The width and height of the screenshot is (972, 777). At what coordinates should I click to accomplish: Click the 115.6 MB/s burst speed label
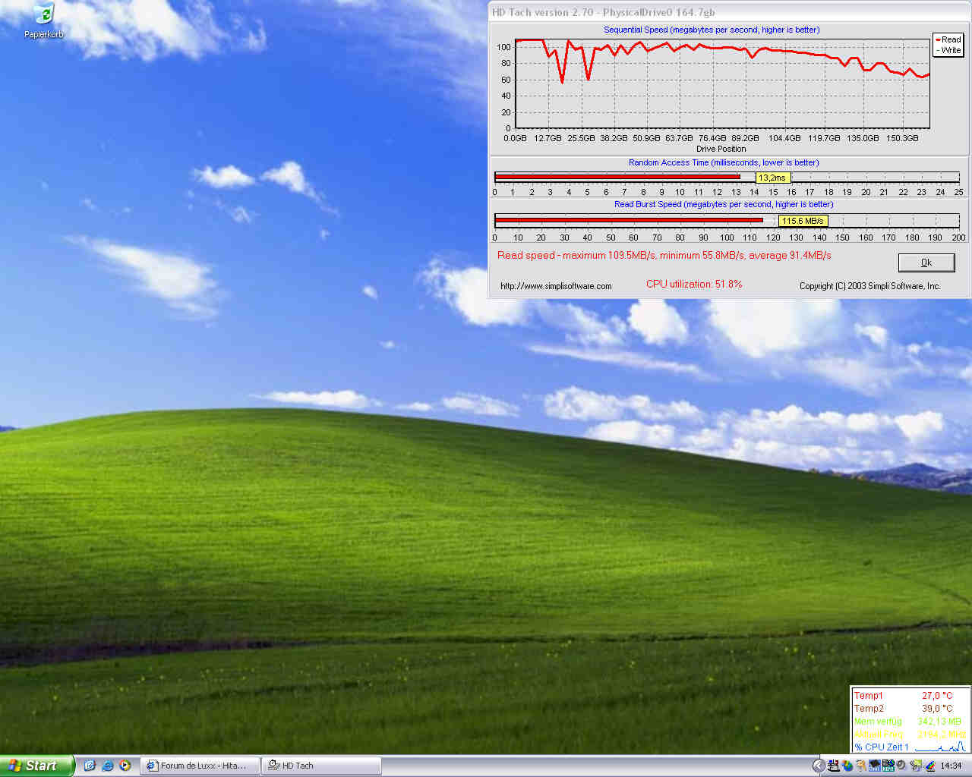[x=803, y=221]
